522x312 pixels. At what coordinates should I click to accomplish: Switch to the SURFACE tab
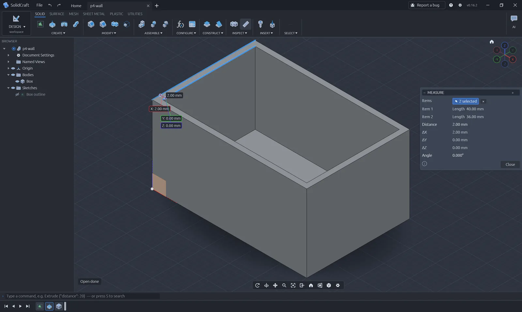click(57, 14)
